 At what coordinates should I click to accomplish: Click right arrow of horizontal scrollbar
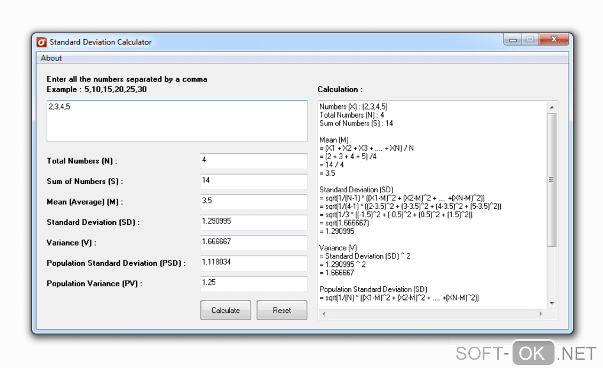click(542, 315)
